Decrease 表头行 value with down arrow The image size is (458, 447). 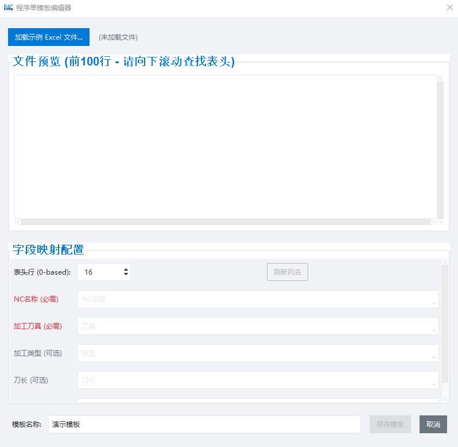126,275
